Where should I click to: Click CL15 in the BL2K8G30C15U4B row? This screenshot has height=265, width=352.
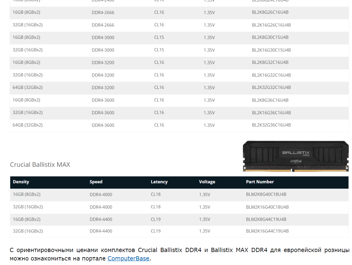click(159, 37)
